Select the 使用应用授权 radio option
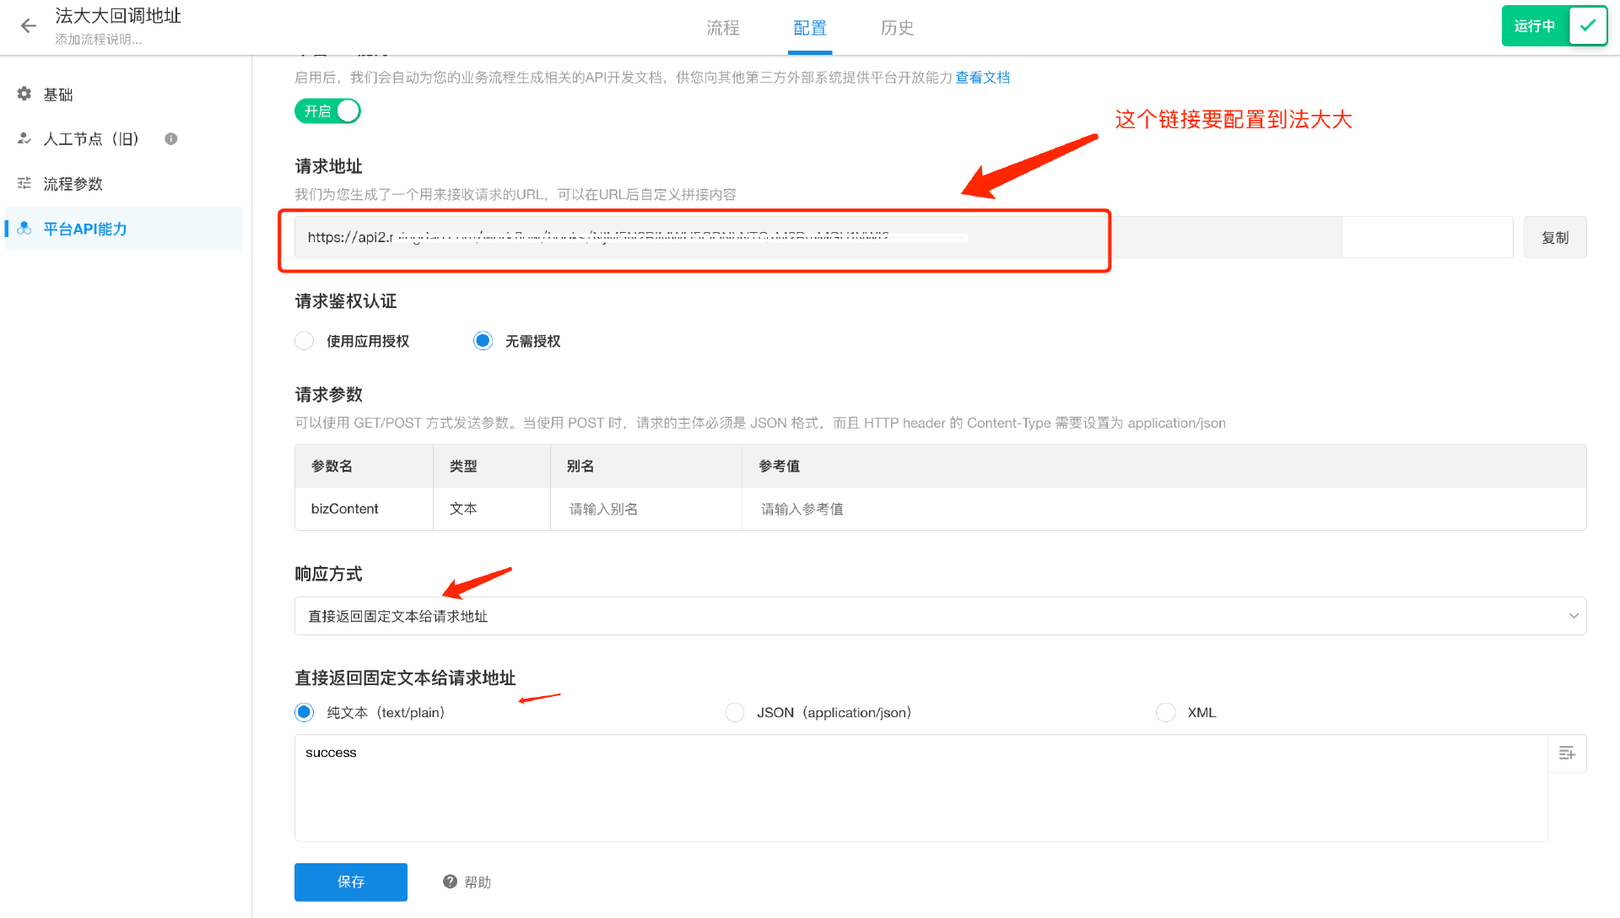This screenshot has height=918, width=1620. click(x=305, y=341)
